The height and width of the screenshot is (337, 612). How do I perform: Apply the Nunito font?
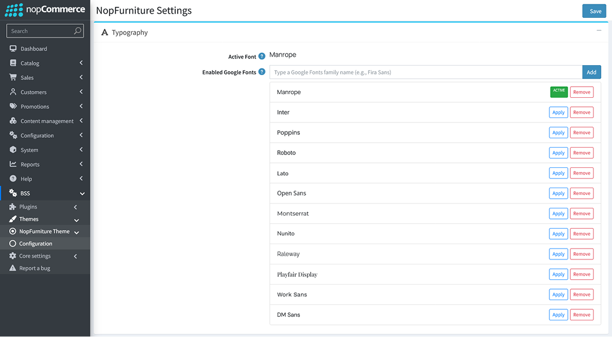pyautogui.click(x=558, y=234)
